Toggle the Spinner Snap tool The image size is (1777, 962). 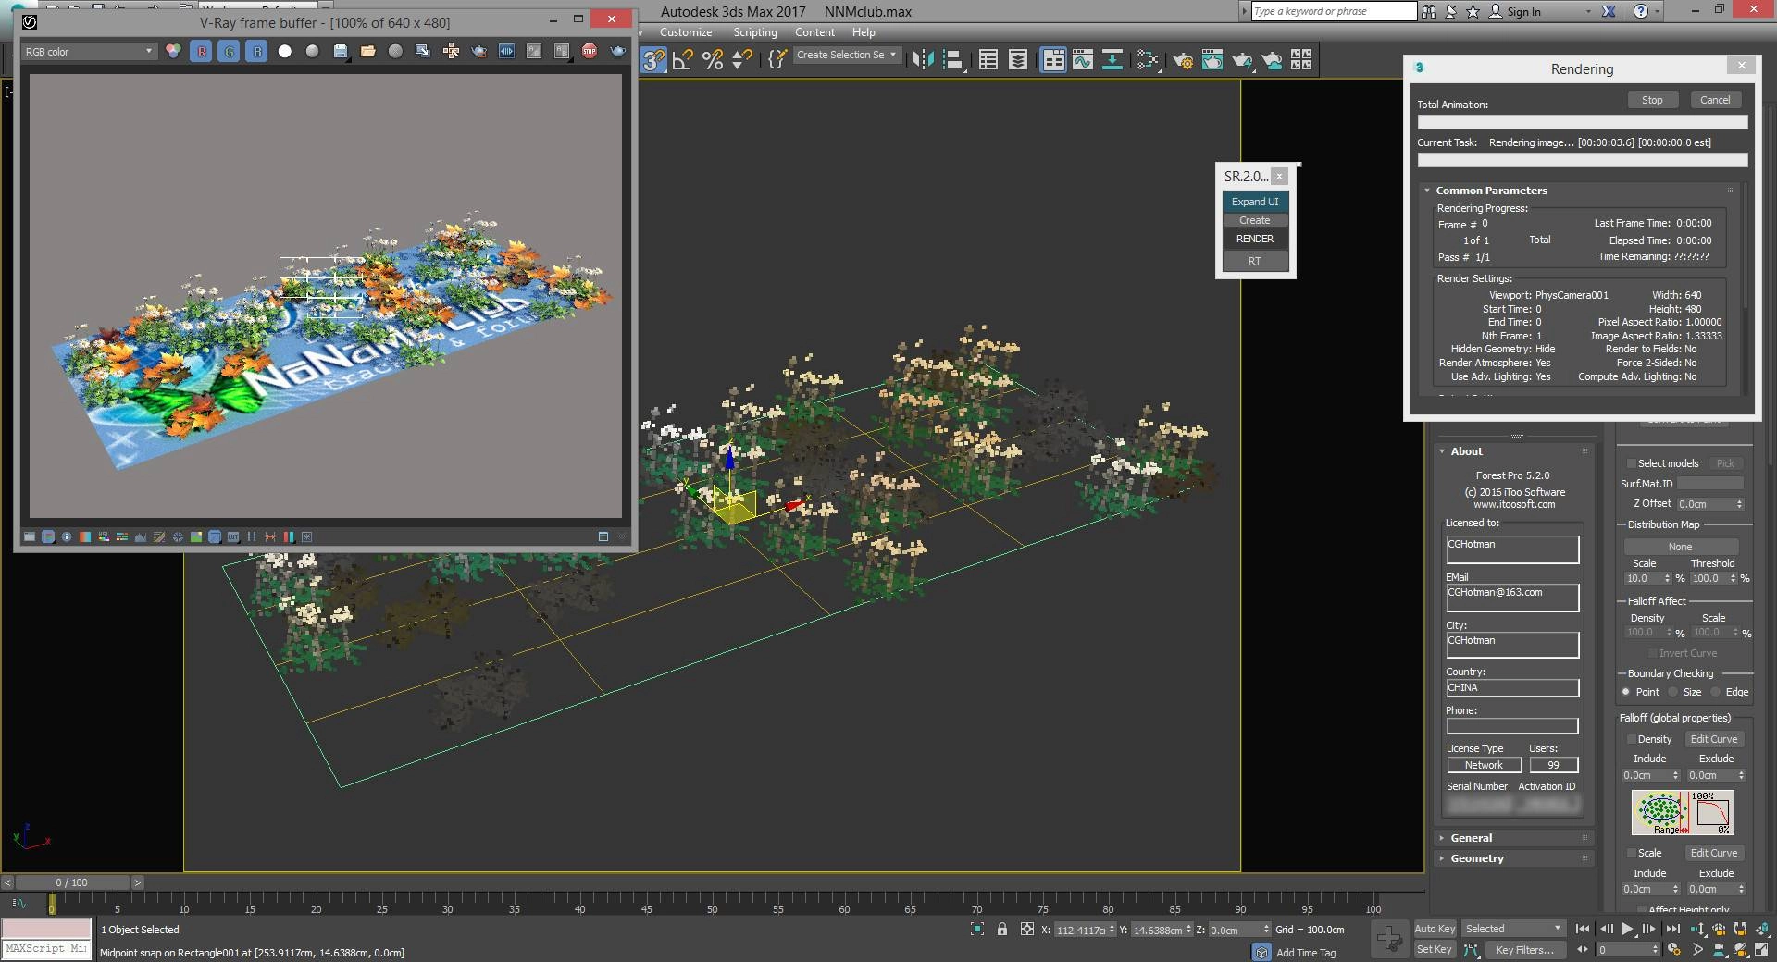pyautogui.click(x=742, y=60)
